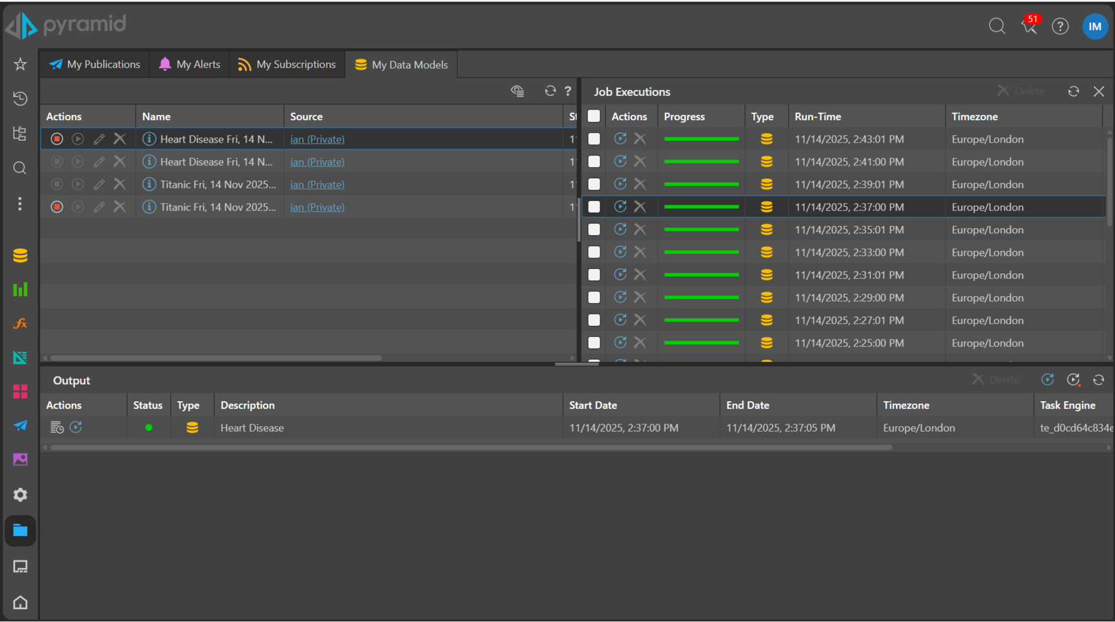Open the Formulate fx icon in sidebar

coord(20,323)
